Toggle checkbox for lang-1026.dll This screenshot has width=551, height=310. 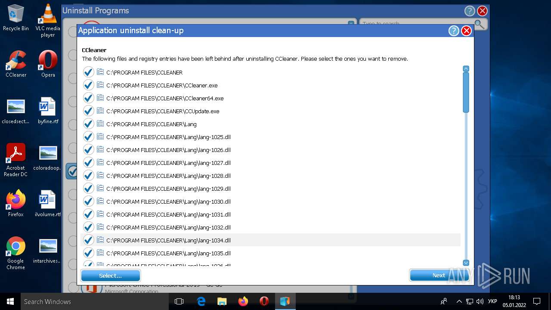(88, 149)
